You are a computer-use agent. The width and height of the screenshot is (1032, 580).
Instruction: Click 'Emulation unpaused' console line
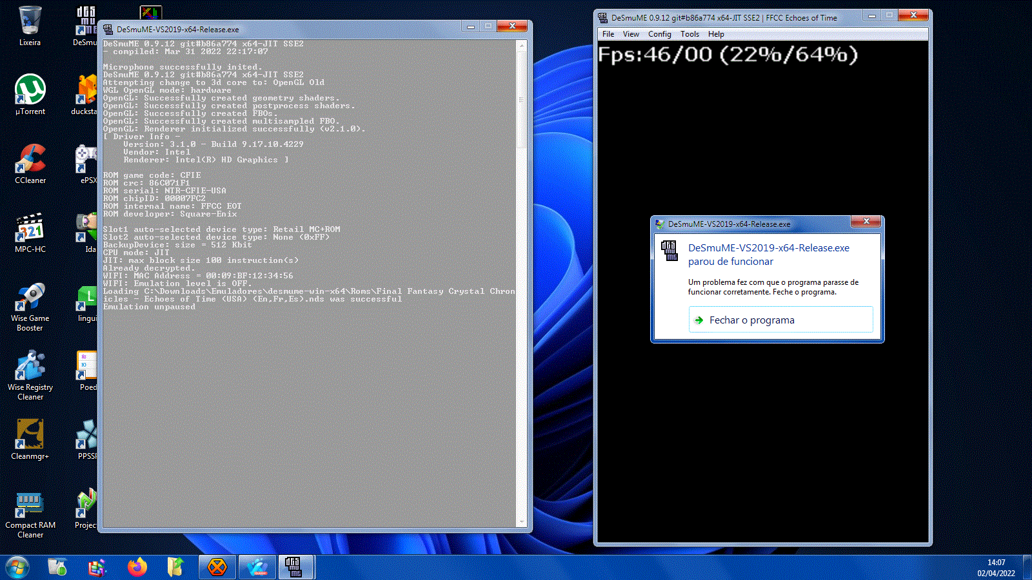pos(149,307)
